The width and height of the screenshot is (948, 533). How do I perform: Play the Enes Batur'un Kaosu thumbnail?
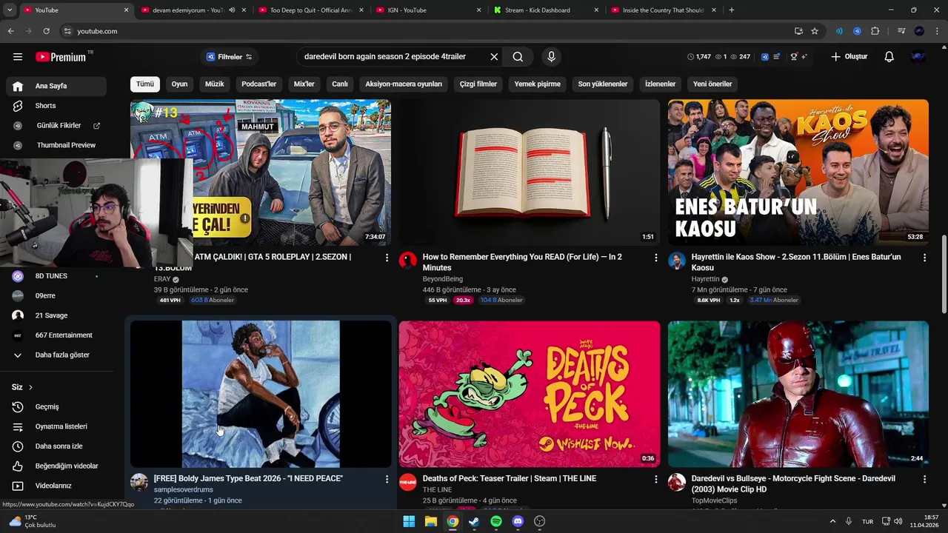(798, 172)
